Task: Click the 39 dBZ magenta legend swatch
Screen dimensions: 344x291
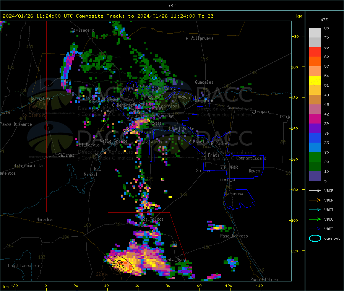Action: tap(315, 119)
